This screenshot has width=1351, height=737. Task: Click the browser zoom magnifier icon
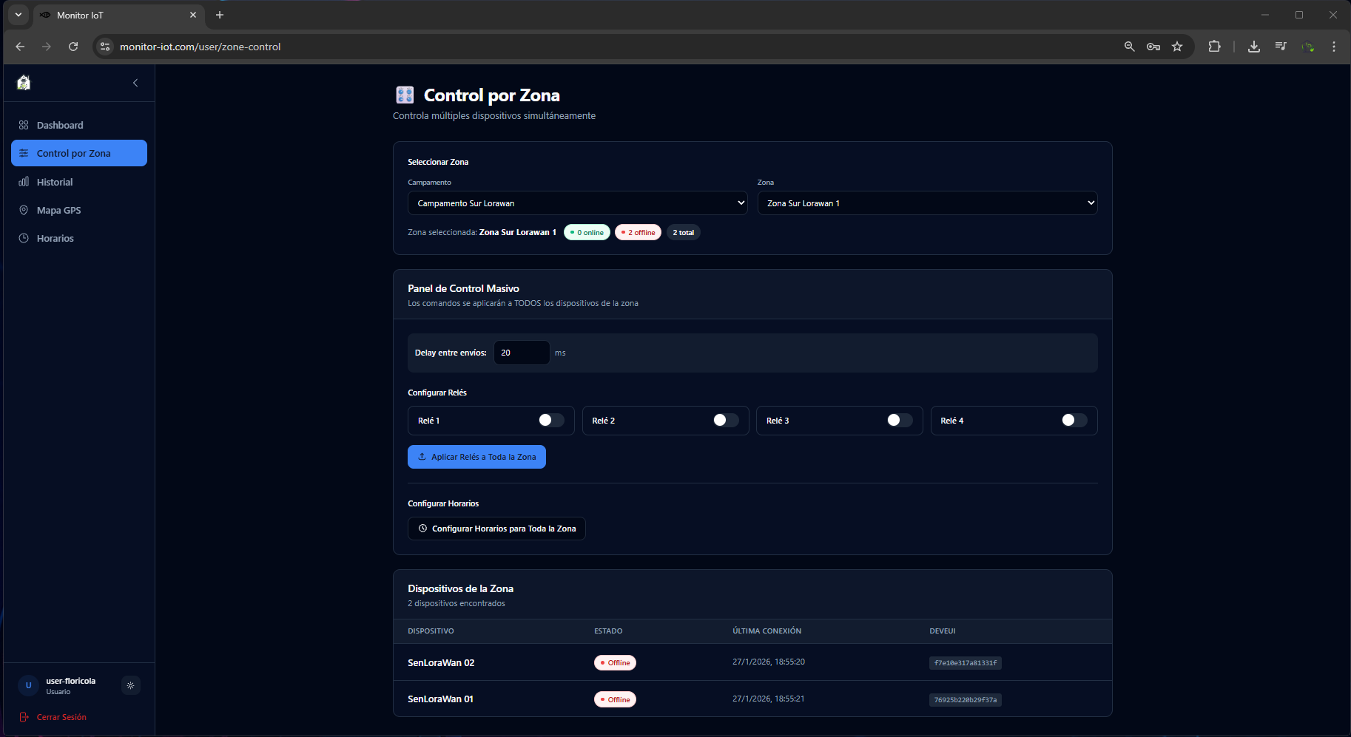coord(1129,47)
